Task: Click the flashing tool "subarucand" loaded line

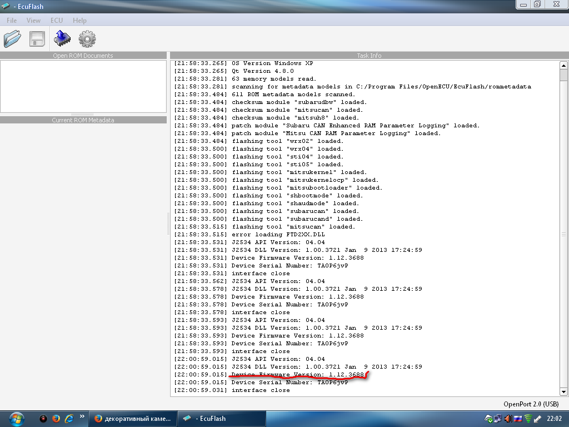Action: pyautogui.click(x=268, y=219)
